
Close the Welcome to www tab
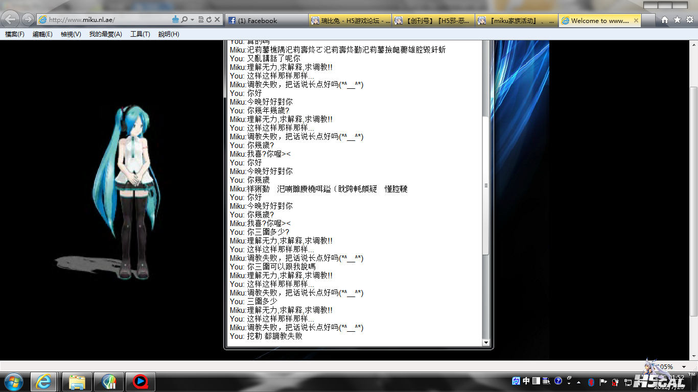[x=636, y=20]
